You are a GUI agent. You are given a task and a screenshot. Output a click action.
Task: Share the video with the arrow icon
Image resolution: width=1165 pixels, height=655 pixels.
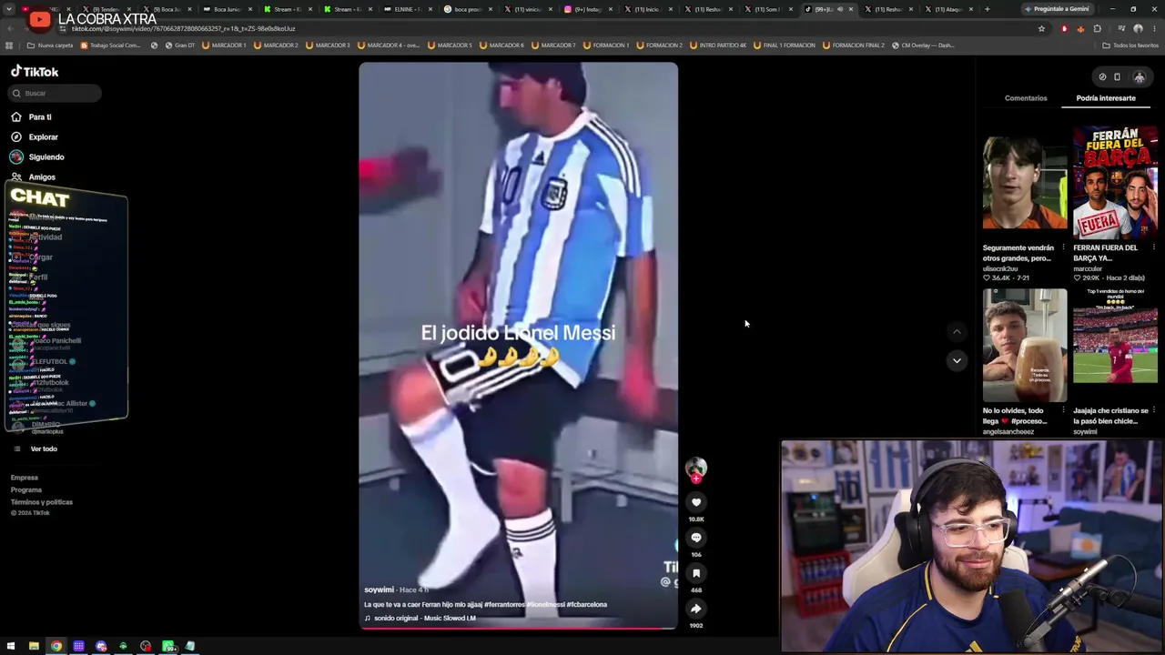(x=696, y=609)
